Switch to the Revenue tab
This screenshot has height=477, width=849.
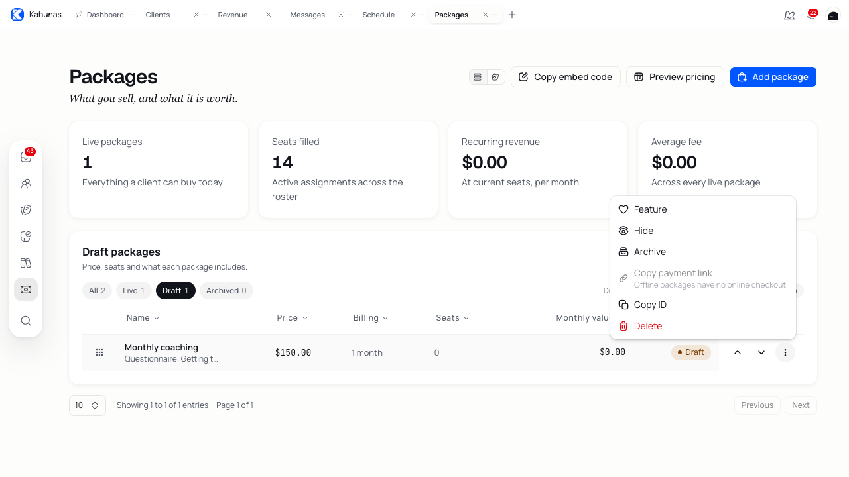click(x=233, y=15)
